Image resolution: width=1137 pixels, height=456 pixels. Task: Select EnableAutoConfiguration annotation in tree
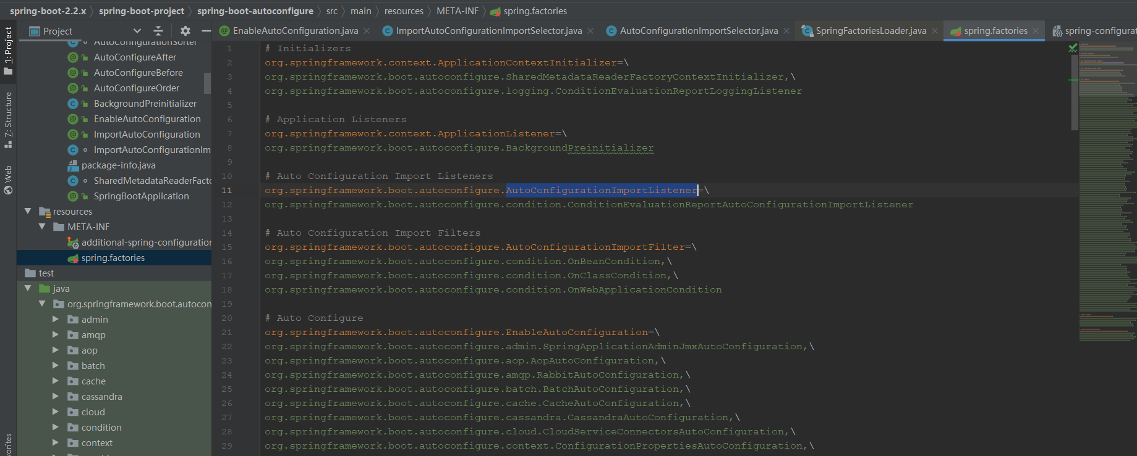[x=147, y=119]
